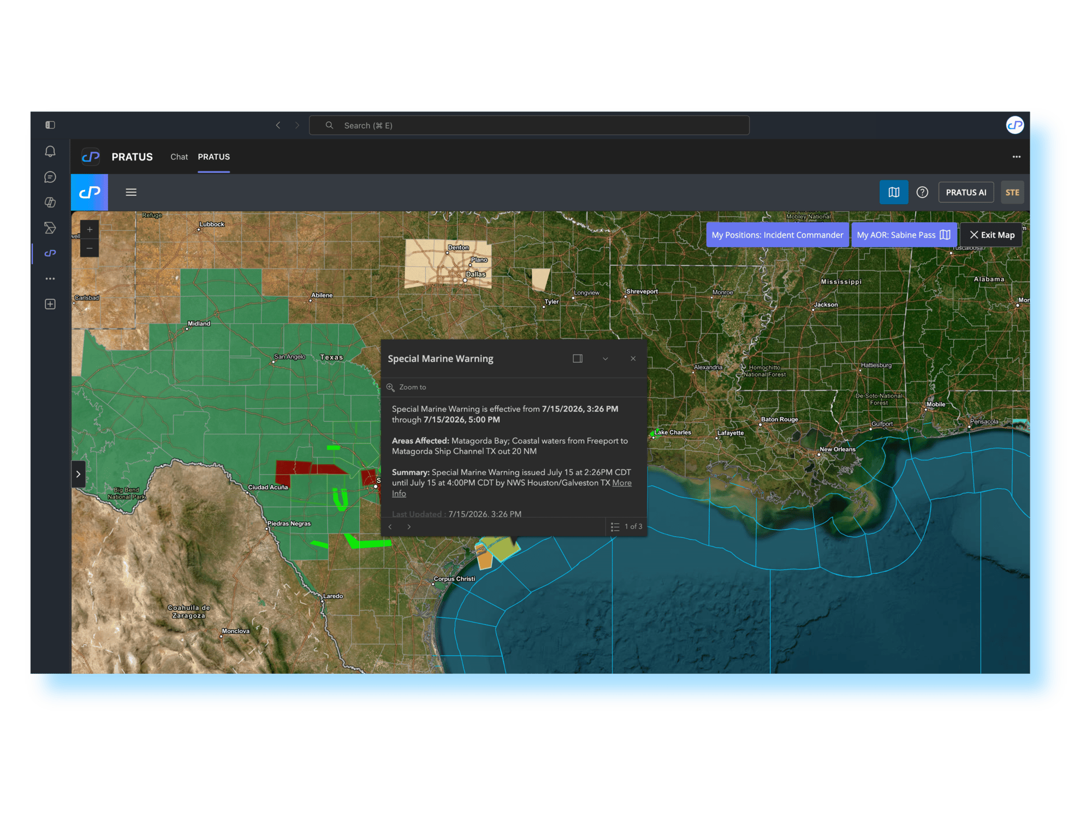The width and height of the screenshot is (1092, 819).
Task: Collapse the Special Marine Warning popup
Action: pyautogui.click(x=605, y=359)
